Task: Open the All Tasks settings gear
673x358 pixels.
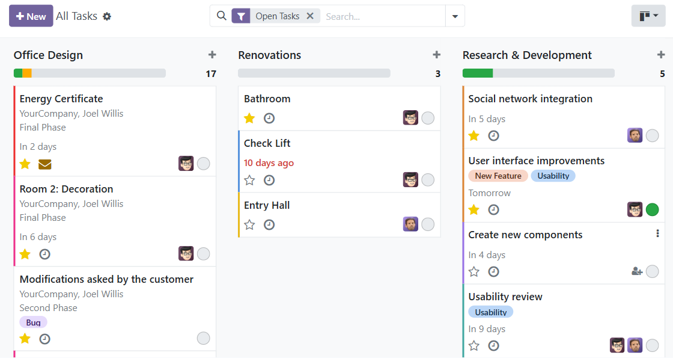Action: click(x=106, y=16)
